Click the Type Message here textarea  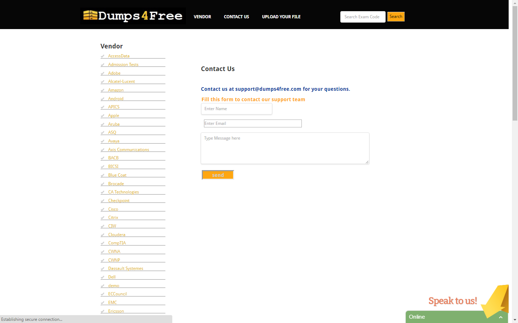[285, 148]
